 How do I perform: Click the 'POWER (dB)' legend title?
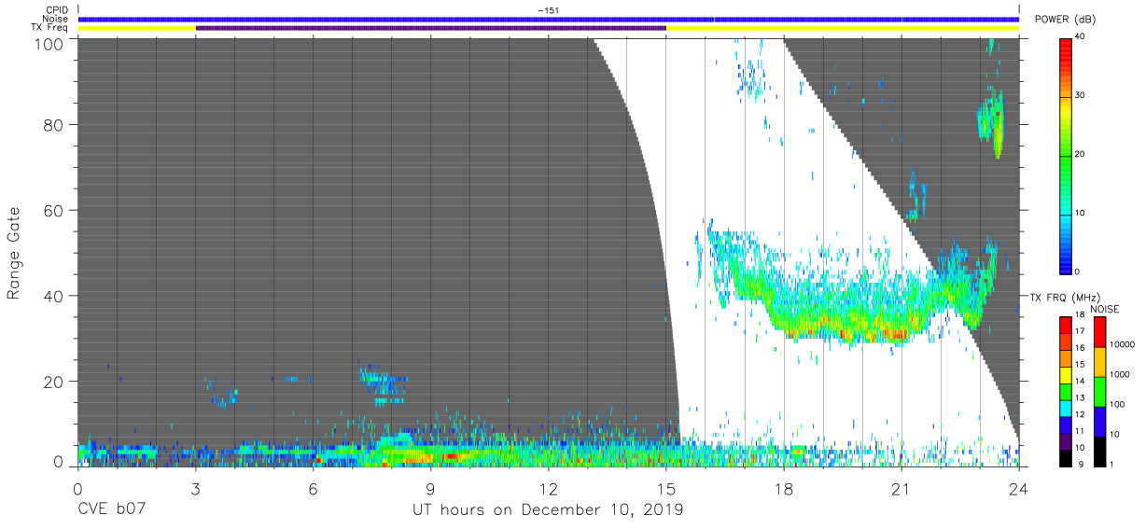[1066, 20]
